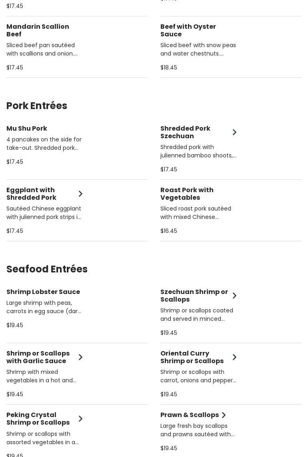Click Prawn & Scallops description text
This screenshot has height=457, width=308.
pos(197,430)
